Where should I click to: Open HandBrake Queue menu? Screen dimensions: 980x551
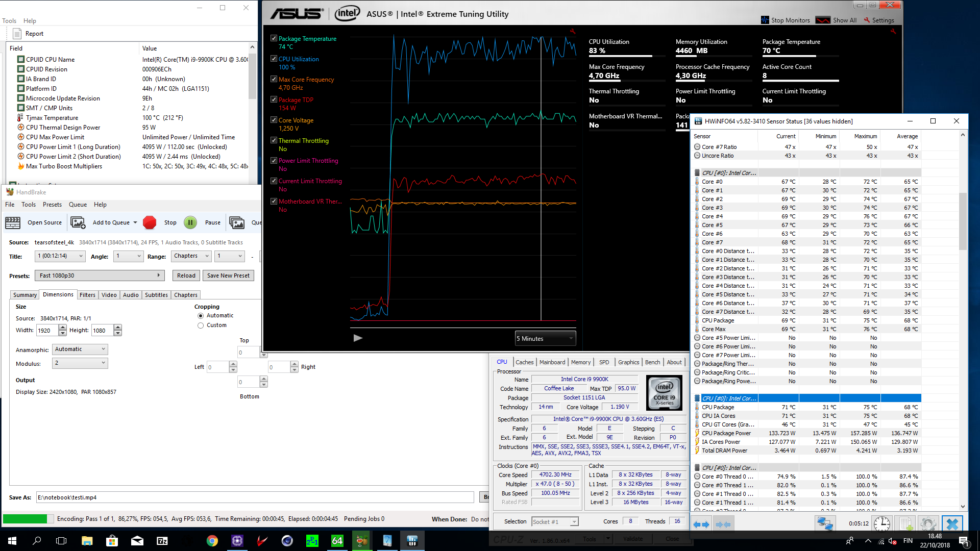pos(78,205)
